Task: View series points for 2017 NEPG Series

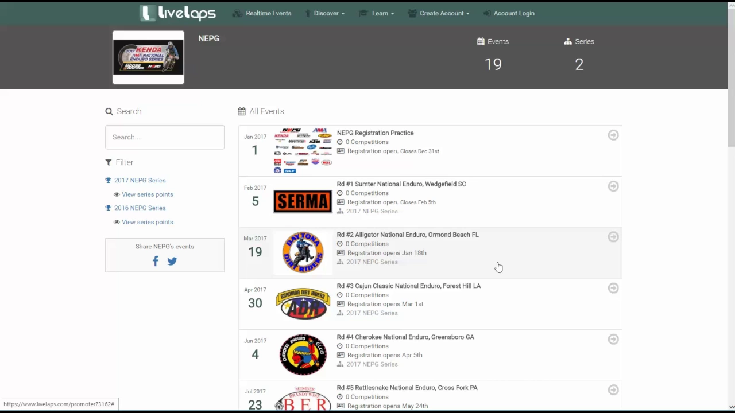Action: [147, 194]
